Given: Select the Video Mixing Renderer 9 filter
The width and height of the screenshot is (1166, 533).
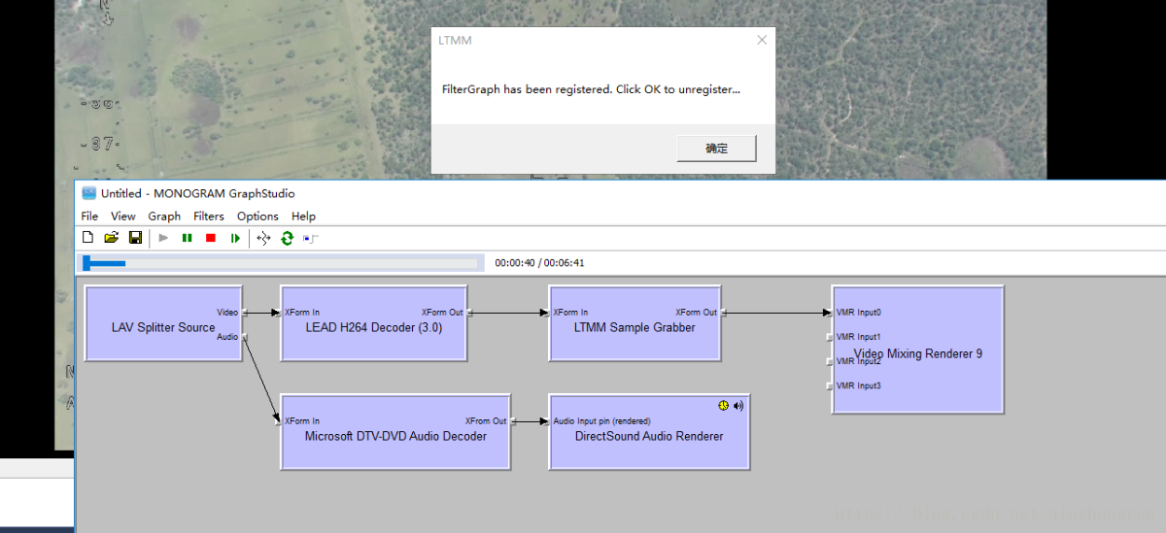Looking at the screenshot, I should point(917,350).
